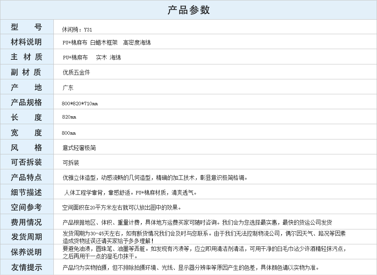The height and width of the screenshot is (275, 377).
Task: Select the 产地 label cell
Action: tap(26, 87)
